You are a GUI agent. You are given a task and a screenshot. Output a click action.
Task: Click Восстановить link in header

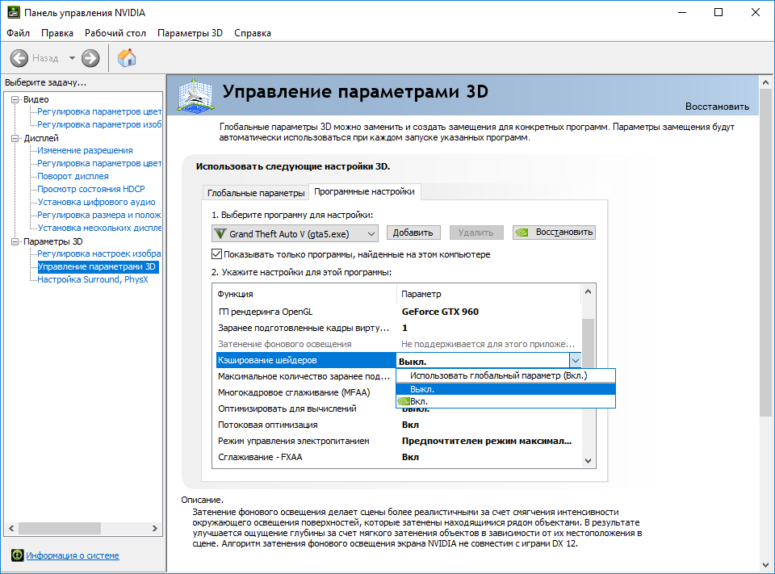click(717, 107)
